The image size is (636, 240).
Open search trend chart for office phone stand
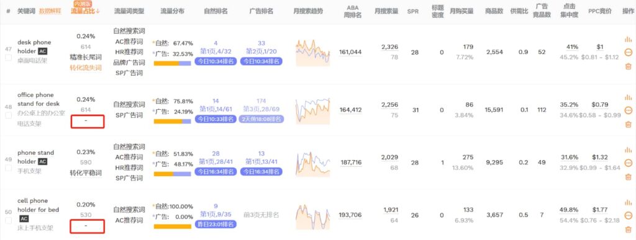pyautogui.click(x=313, y=111)
